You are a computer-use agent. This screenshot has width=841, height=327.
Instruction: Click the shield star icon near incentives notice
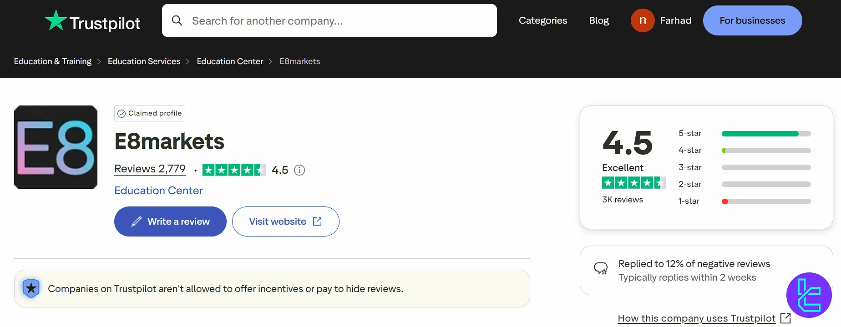tap(31, 288)
